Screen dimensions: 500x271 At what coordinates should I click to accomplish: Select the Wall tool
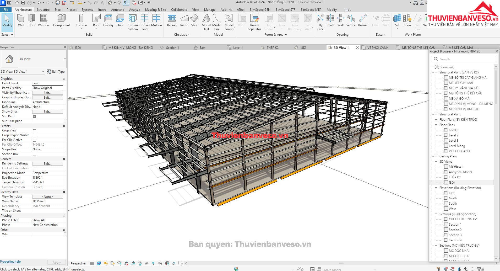[x=21, y=20]
